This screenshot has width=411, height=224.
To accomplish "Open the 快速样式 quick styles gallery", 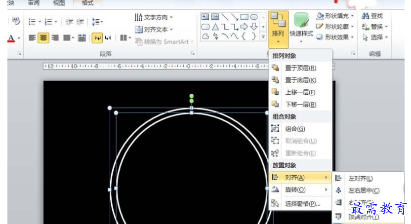I will [x=301, y=28].
